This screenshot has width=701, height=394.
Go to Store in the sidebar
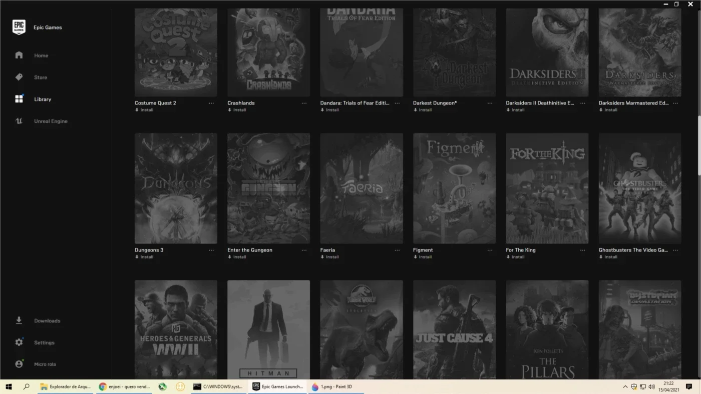(x=41, y=77)
